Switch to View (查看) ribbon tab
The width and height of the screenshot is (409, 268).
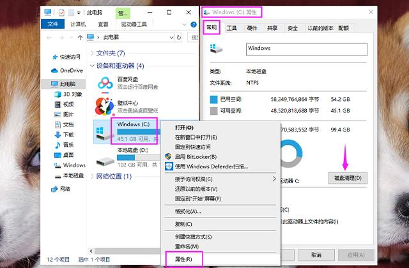[103, 24]
